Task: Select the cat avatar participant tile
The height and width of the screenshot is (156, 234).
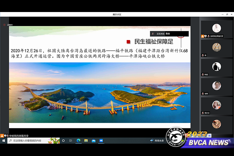Action: click(x=216, y=48)
